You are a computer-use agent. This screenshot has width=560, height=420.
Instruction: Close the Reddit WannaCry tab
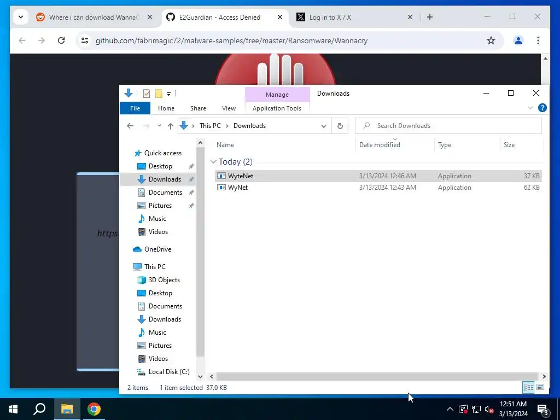tap(150, 17)
